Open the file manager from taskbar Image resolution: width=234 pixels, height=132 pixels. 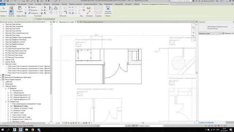click(x=27, y=129)
